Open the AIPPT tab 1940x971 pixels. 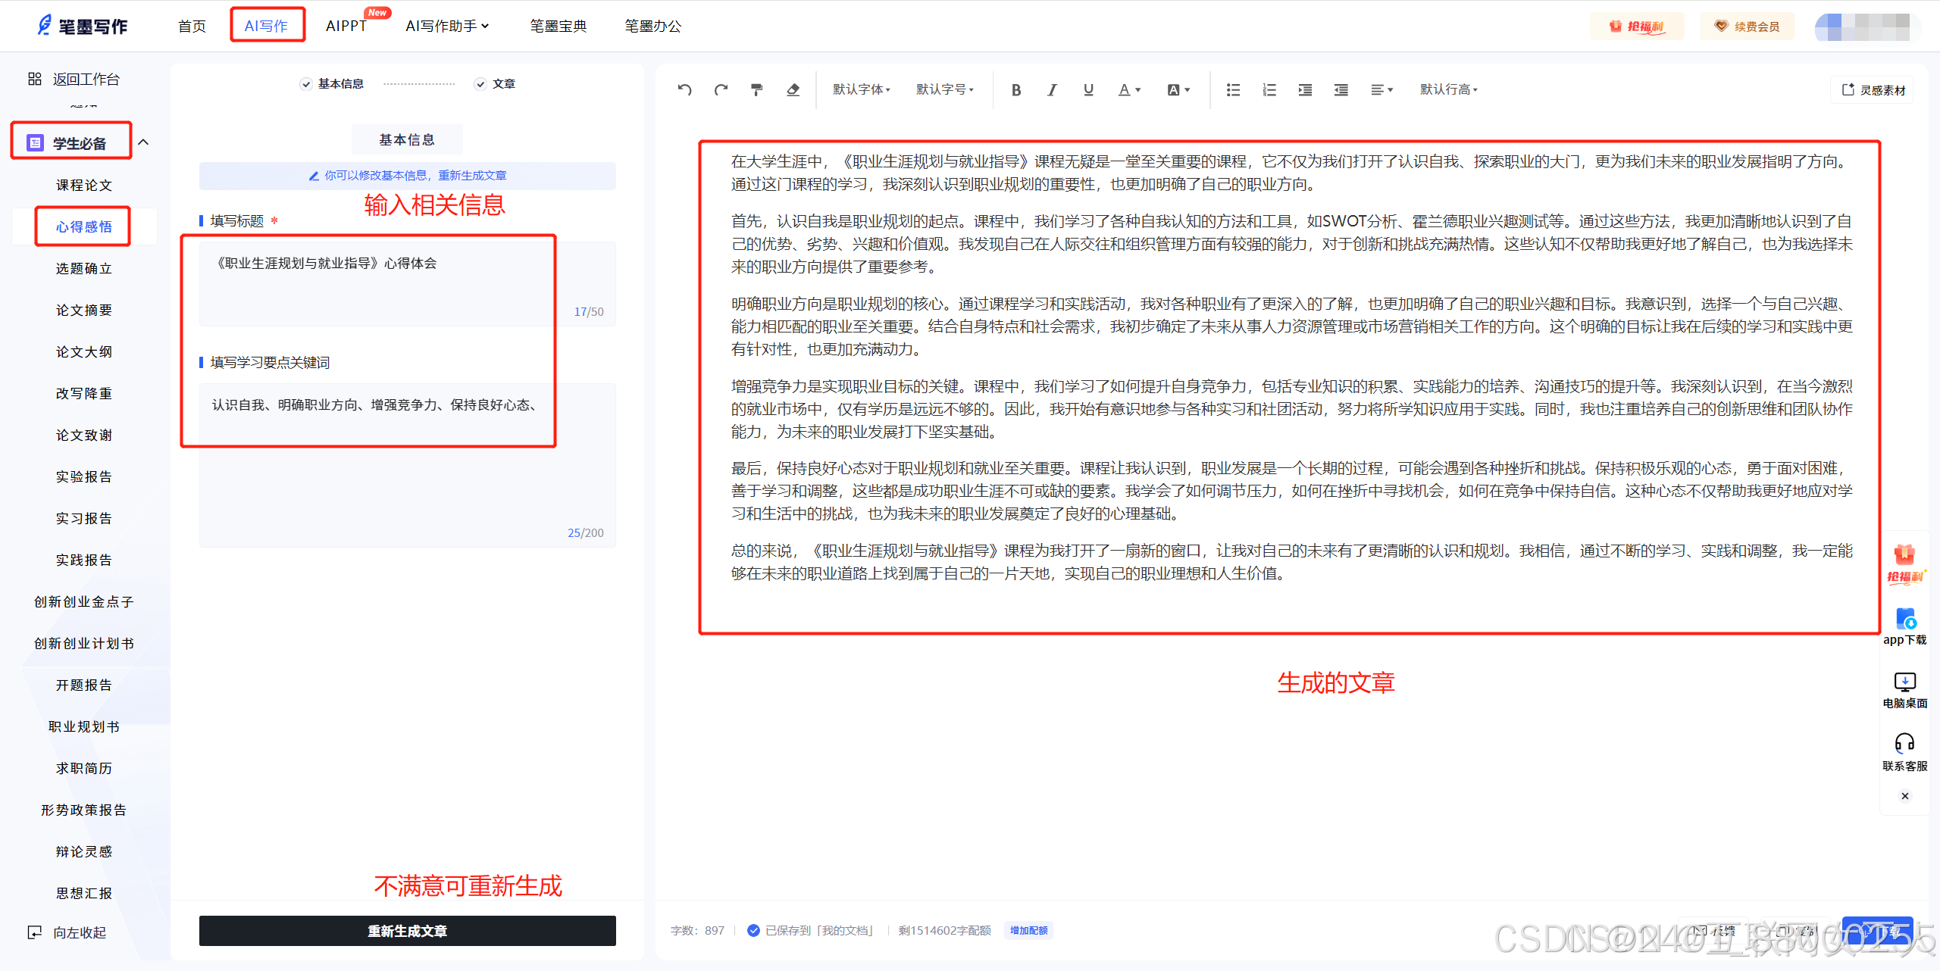(x=346, y=26)
